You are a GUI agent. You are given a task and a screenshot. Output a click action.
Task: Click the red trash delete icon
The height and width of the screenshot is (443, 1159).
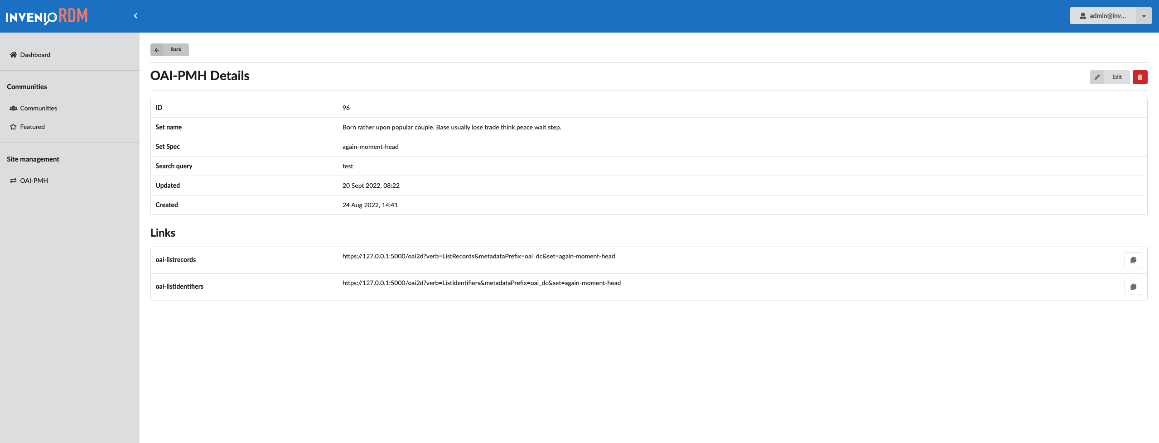click(x=1140, y=77)
